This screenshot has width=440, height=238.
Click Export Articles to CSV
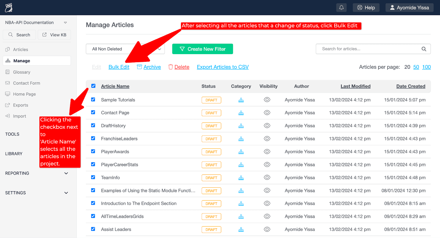pos(223,67)
